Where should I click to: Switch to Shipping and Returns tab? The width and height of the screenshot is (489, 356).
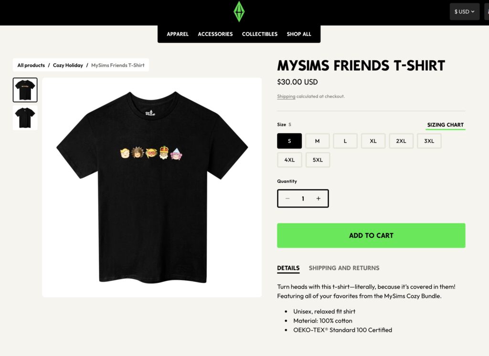[x=344, y=268]
